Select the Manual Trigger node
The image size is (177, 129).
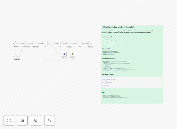click(17, 43)
